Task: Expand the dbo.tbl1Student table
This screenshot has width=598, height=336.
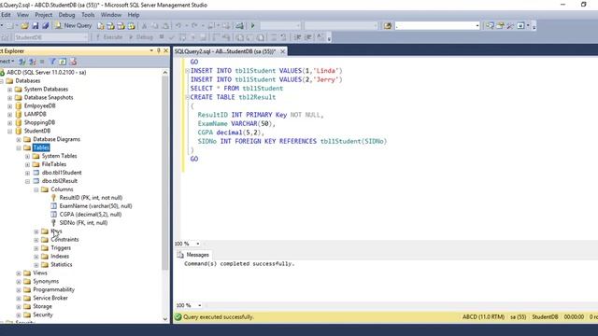Action: point(27,174)
